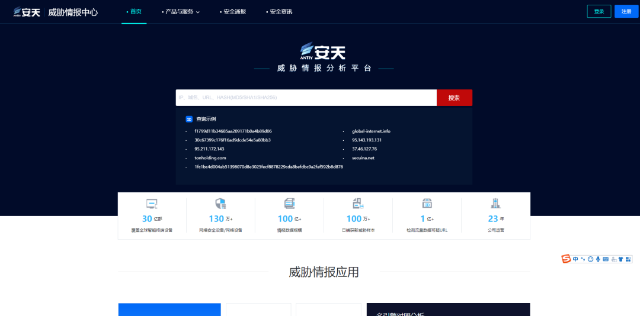Image resolution: width=640 pixels, height=316 pixels.
Task: Click the 威胁情报中心 header title
Action: coord(73,12)
